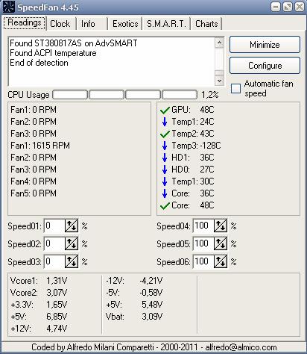Click the "-5V: -0,58V" voltage reading
Viewport: 307px width, 354px height.
point(134,293)
